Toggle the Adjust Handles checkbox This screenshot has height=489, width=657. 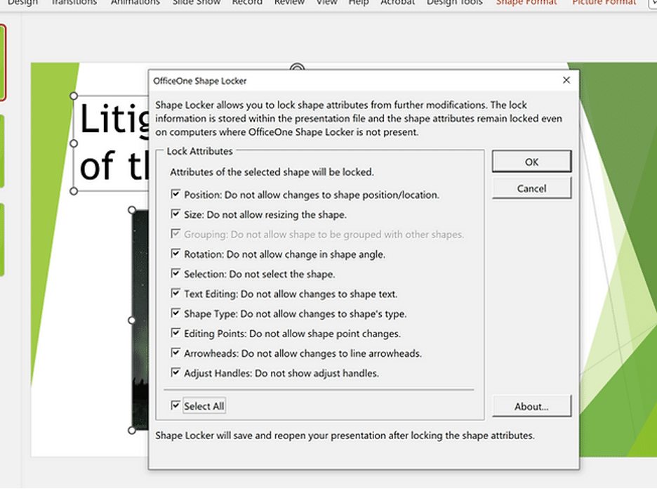click(x=175, y=374)
